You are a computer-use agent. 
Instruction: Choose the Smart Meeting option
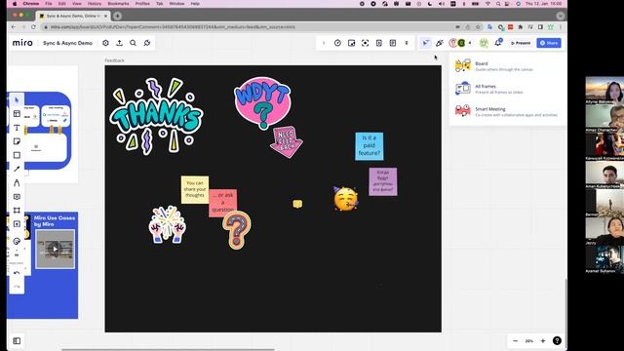(507, 111)
